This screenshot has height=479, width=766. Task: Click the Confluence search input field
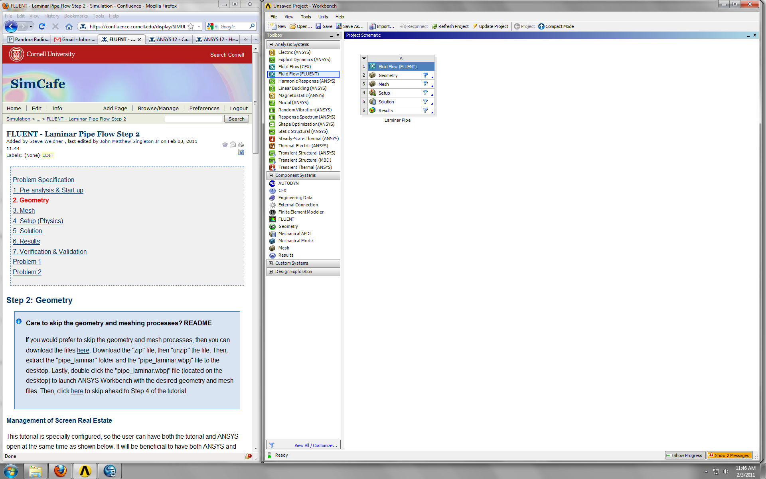point(193,119)
